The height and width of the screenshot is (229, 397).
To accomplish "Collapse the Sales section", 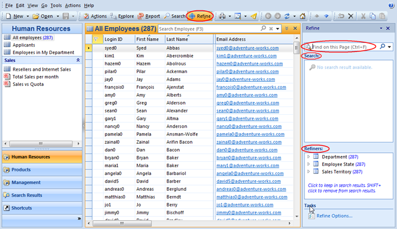I will point(78,60).
